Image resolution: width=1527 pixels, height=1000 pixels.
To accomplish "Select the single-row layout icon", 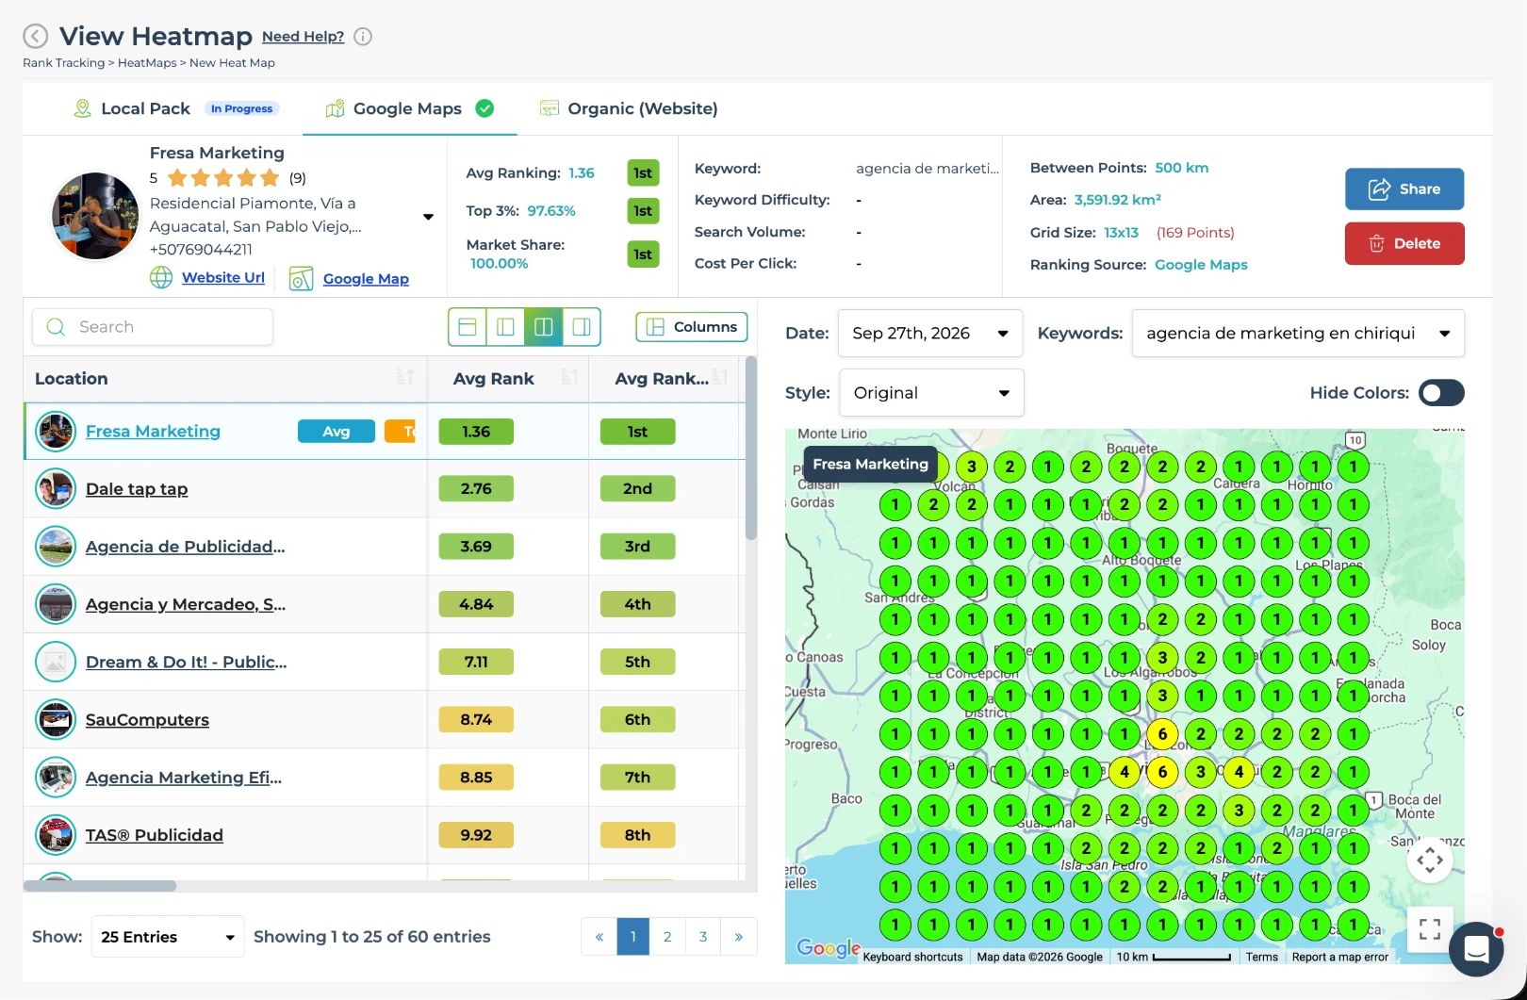I will pyautogui.click(x=468, y=327).
